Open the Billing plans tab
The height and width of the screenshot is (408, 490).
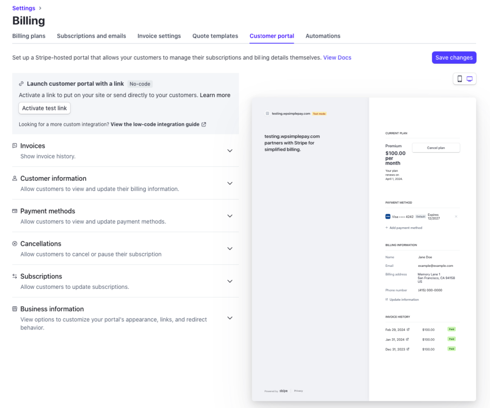coord(29,36)
